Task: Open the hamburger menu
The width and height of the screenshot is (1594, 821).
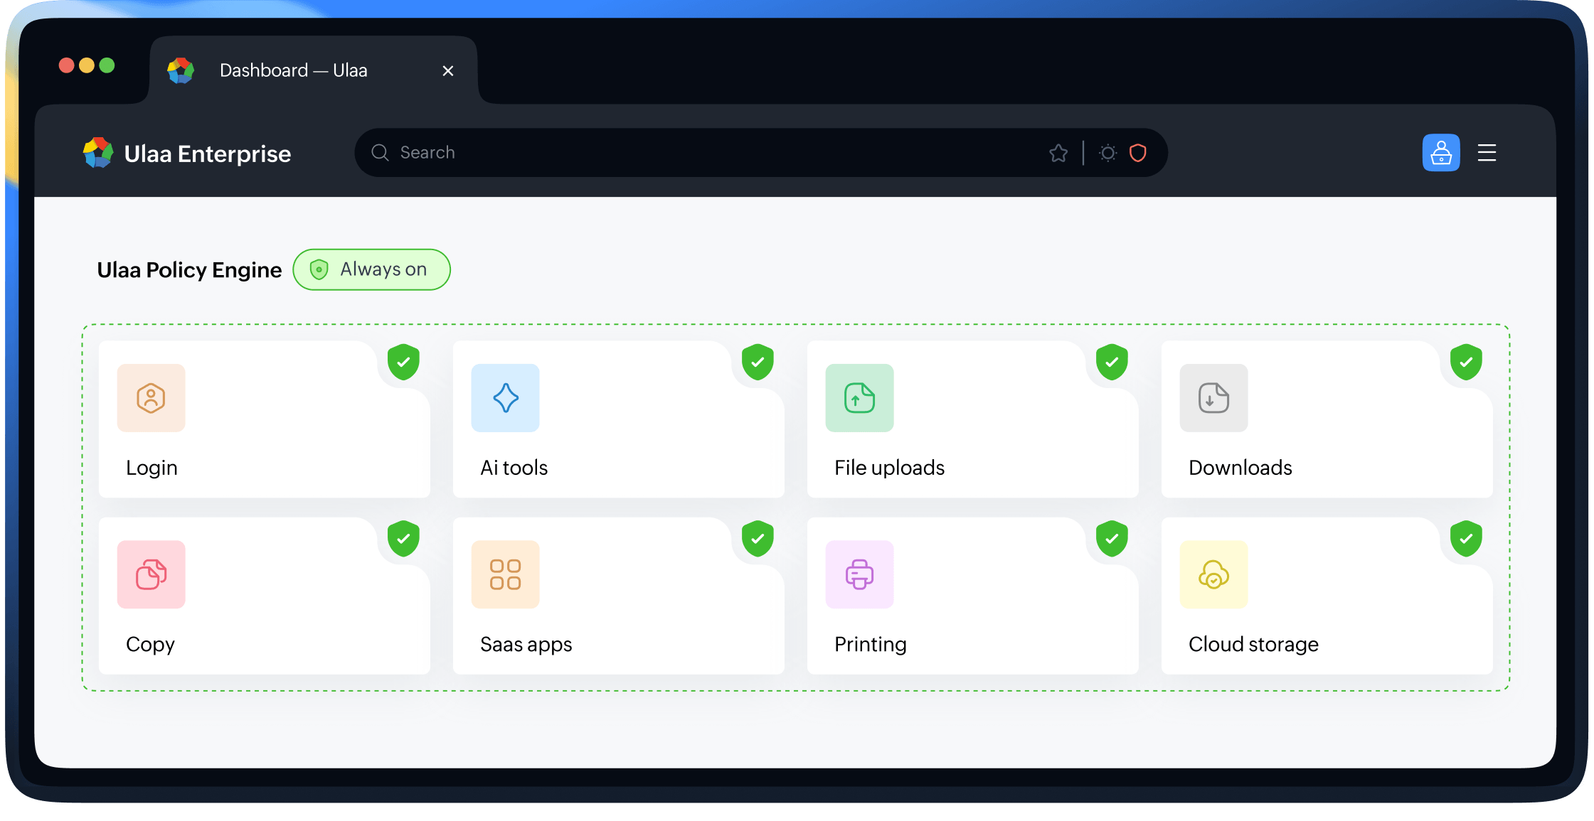Action: click(x=1487, y=153)
